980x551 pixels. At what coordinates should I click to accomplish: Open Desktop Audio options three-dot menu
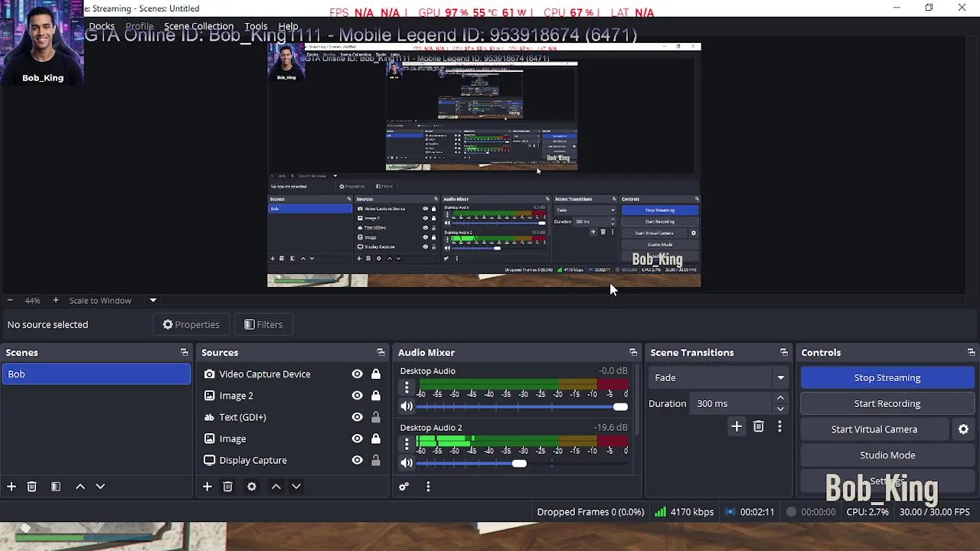(407, 388)
